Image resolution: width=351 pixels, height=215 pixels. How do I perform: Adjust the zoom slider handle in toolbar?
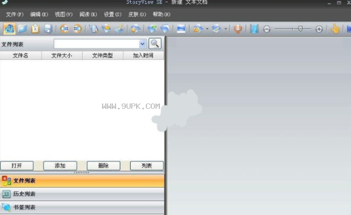pyautogui.click(x=300, y=29)
